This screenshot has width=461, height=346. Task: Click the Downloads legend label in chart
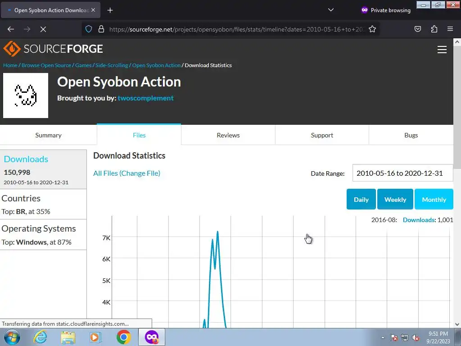point(419,220)
